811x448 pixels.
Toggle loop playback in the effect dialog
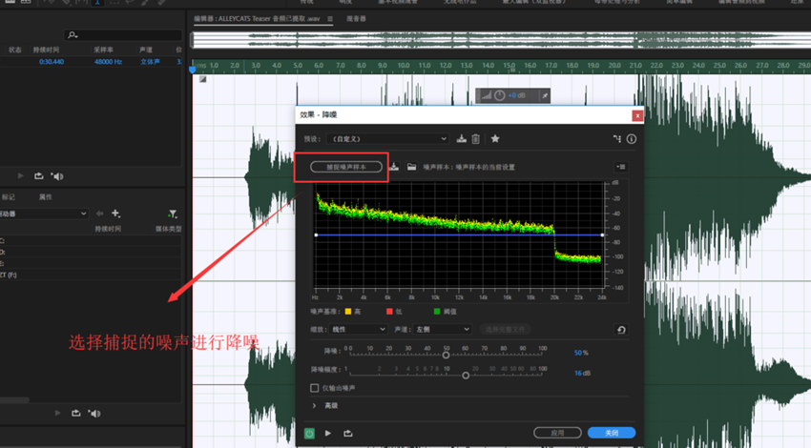tap(347, 433)
